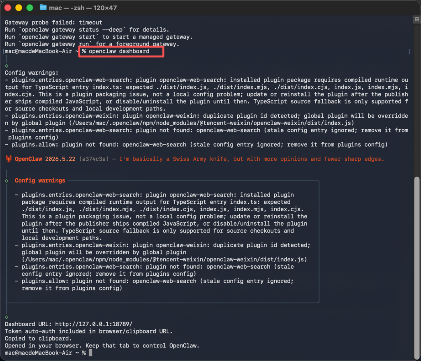Image resolution: width=421 pixels, height=361 pixels.
Task: Click unboxed single-line "plugins.allow: plugin not found" warning
Action: pos(196,145)
